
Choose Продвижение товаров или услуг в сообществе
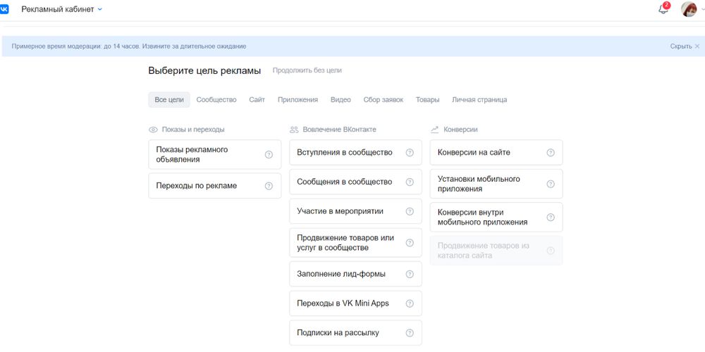355,243
